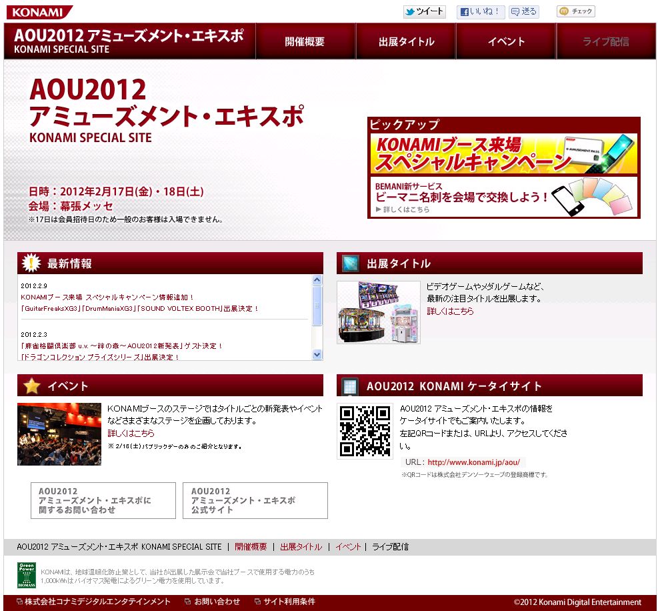Open サイト利用条件 link in bottom bar
The width and height of the screenshot is (658, 611).
pos(285,602)
